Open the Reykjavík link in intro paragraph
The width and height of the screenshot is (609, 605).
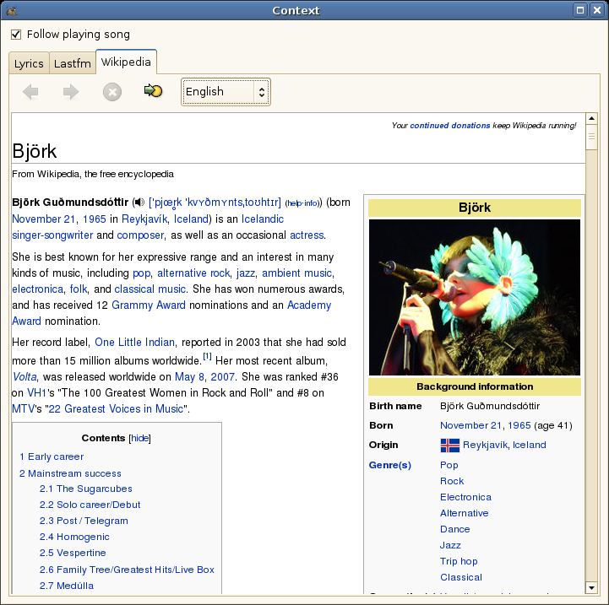tap(144, 219)
